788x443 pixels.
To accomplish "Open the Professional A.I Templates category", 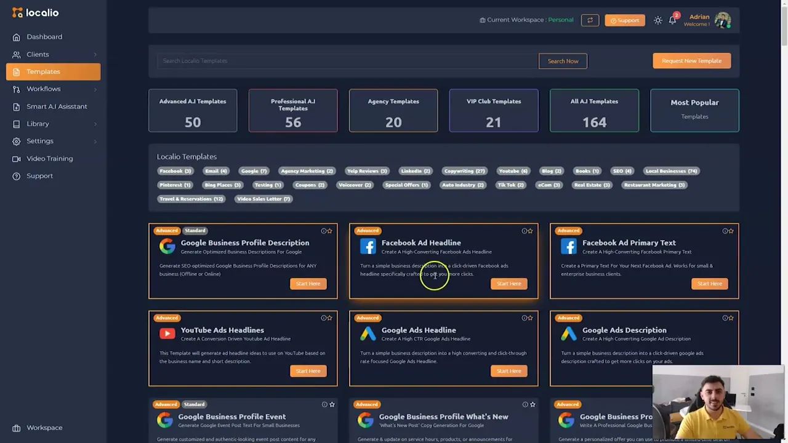I will coord(293,111).
